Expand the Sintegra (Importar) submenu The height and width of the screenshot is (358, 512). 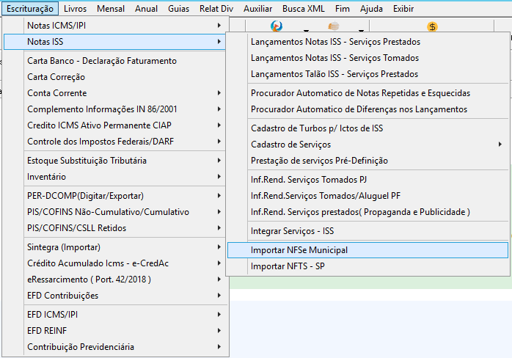114,247
